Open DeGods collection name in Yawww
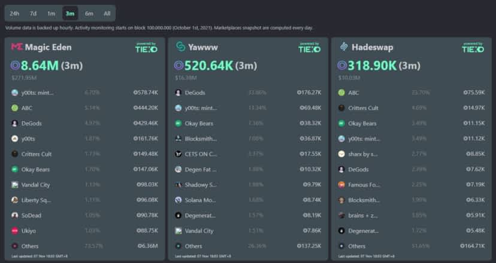 (195, 93)
